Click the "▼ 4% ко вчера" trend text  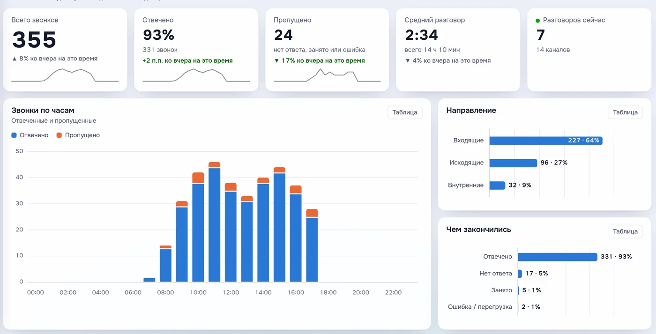[447, 61]
